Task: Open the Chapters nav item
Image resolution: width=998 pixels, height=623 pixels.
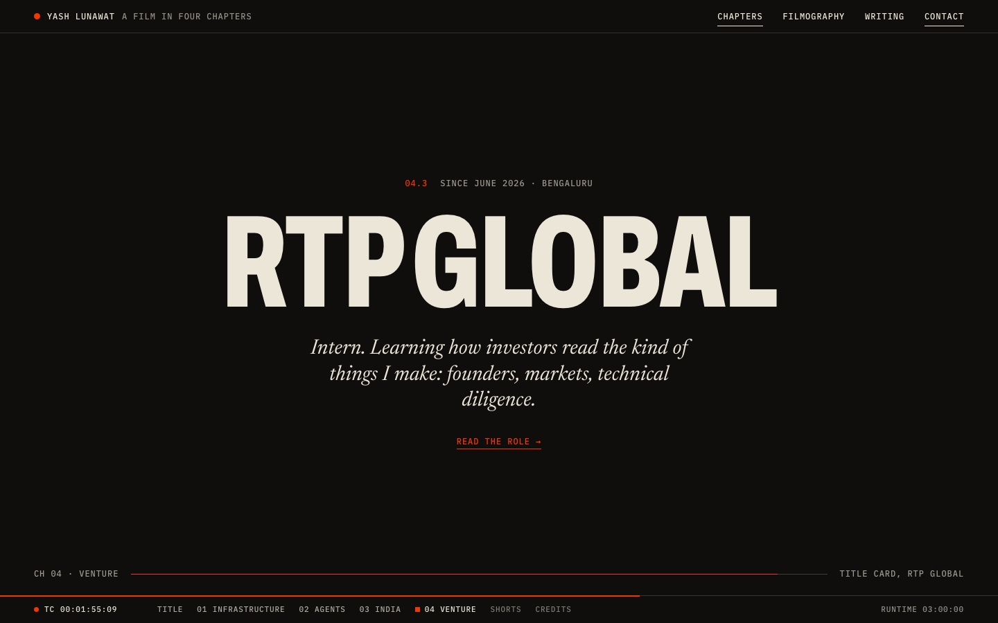Action: pos(740,17)
